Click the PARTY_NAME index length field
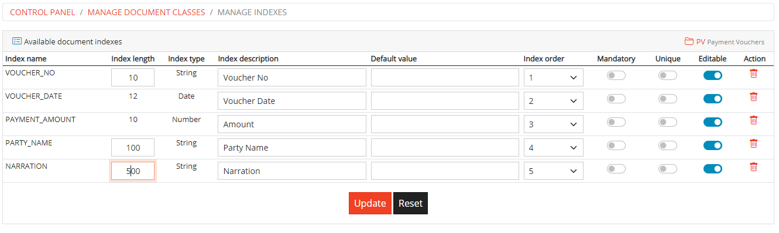The width and height of the screenshot is (779, 233). coord(133,148)
